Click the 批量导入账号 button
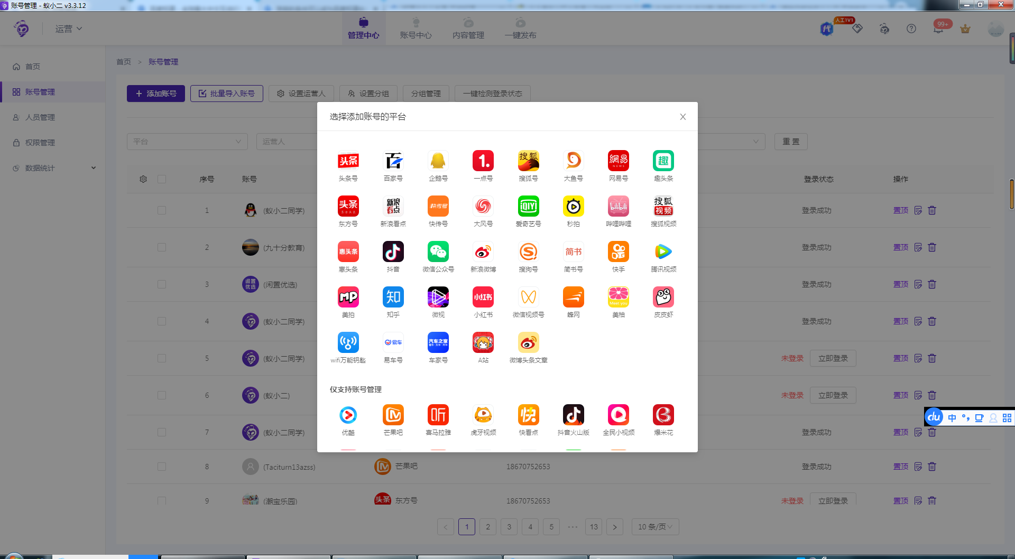 (x=227, y=94)
